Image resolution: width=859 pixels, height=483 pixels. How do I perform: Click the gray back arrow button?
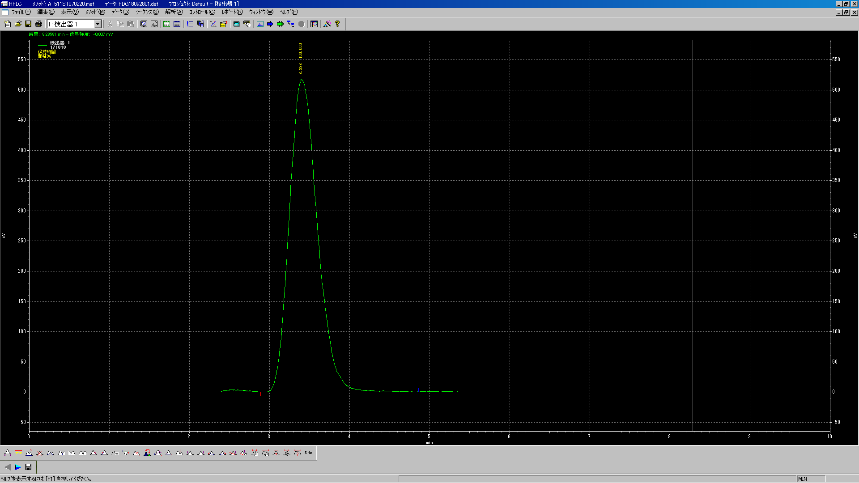pyautogui.click(x=7, y=467)
